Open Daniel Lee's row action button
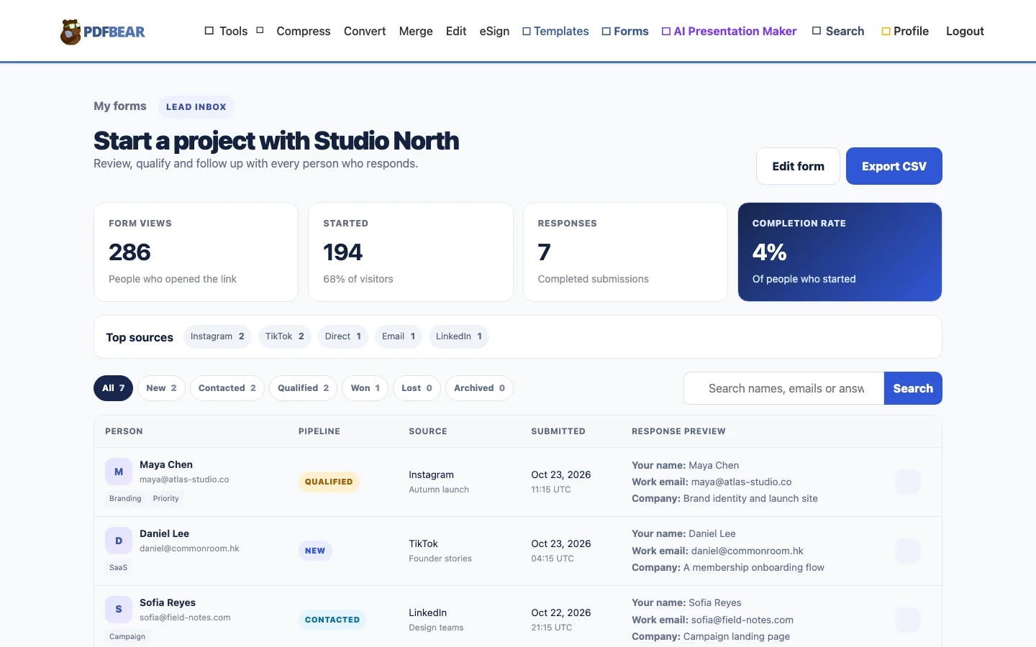The image size is (1036, 647). (908, 551)
